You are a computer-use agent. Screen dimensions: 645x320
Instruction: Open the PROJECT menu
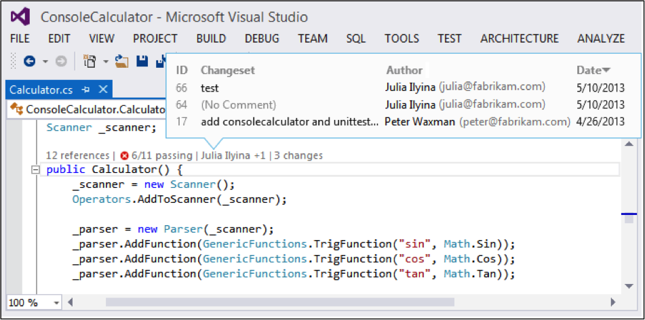155,39
